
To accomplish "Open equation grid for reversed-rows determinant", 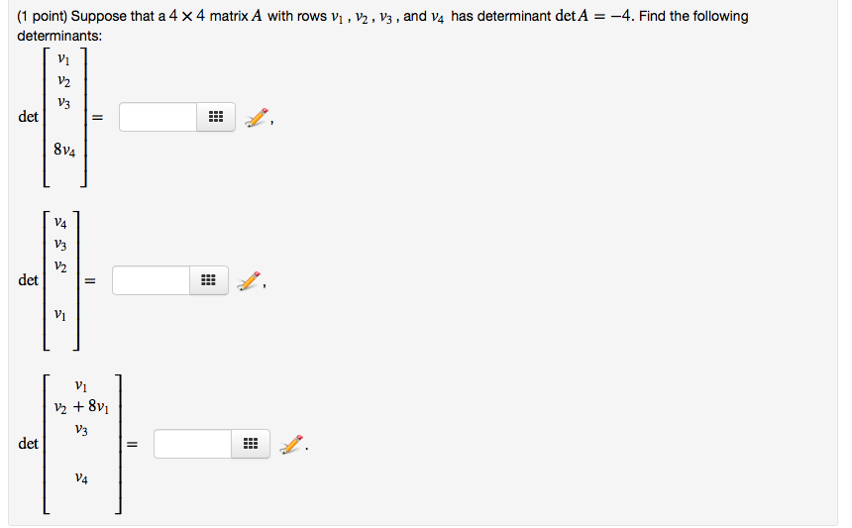I will pyautogui.click(x=209, y=280).
